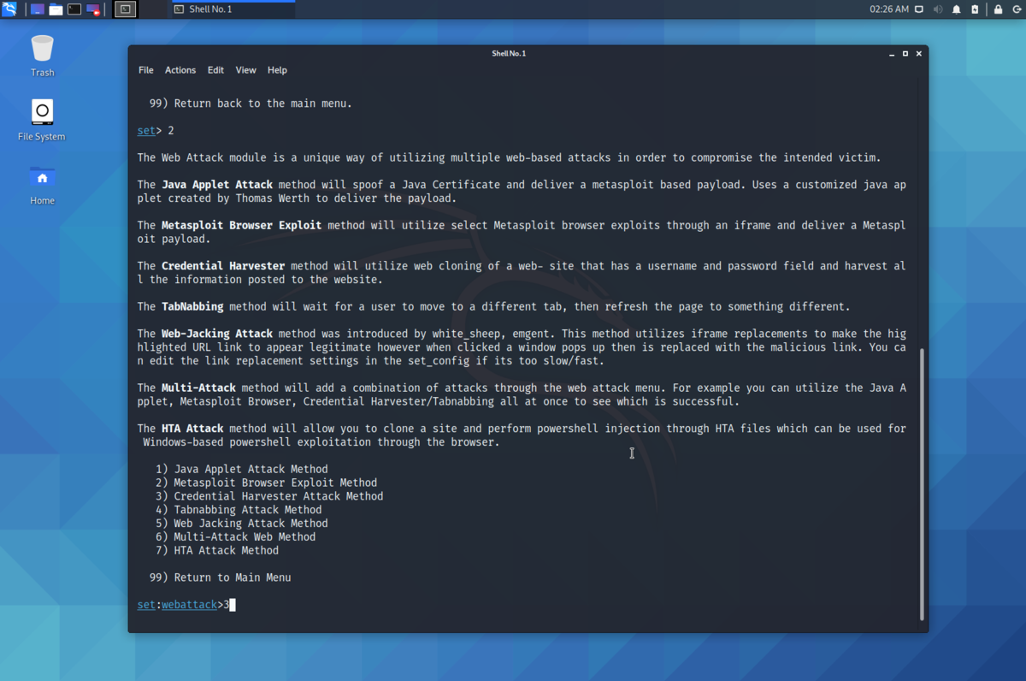
Task: Click the show desktop panel launcher
Action: coord(38,9)
